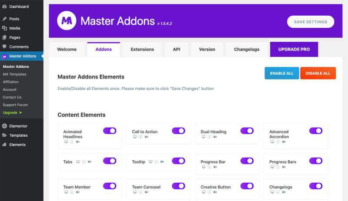Viewport: 348px width, 201px height.
Task: Toggle the Creative Button switch
Action: (x=247, y=186)
